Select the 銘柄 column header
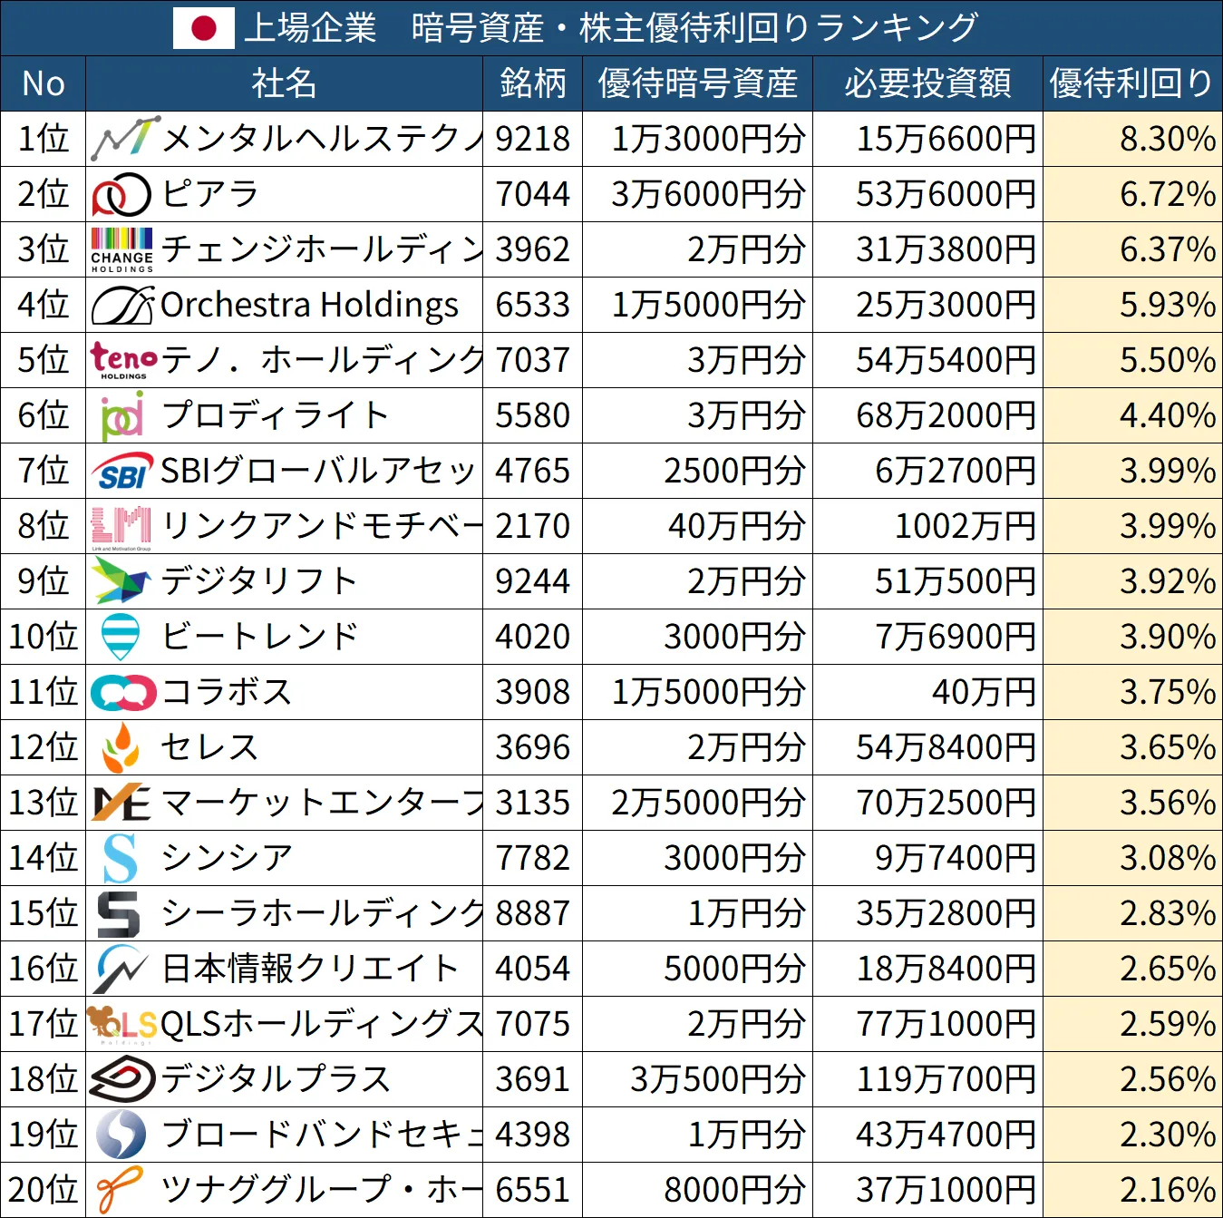Screen dimensions: 1223x1218 point(532,83)
